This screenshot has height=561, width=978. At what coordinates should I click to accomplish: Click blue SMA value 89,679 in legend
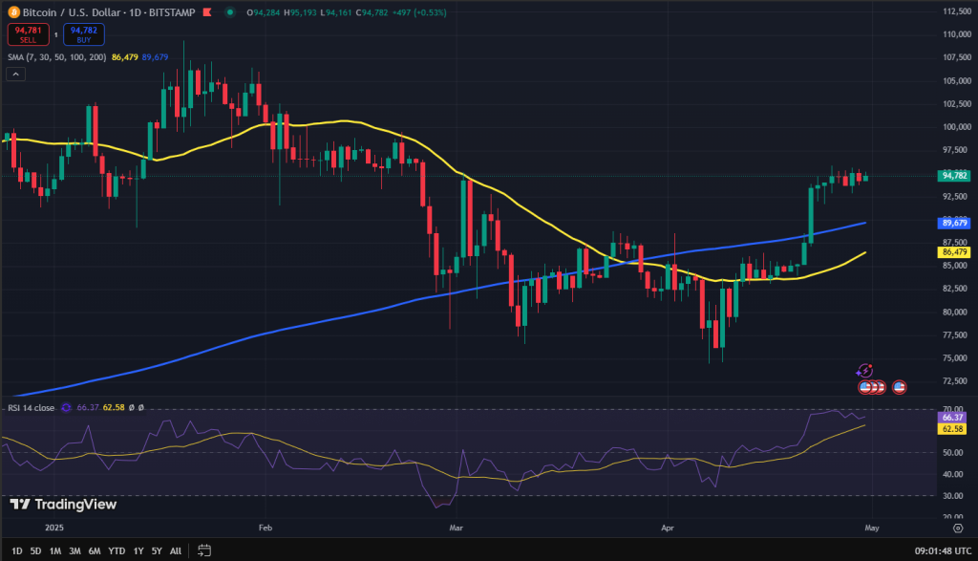click(x=155, y=56)
